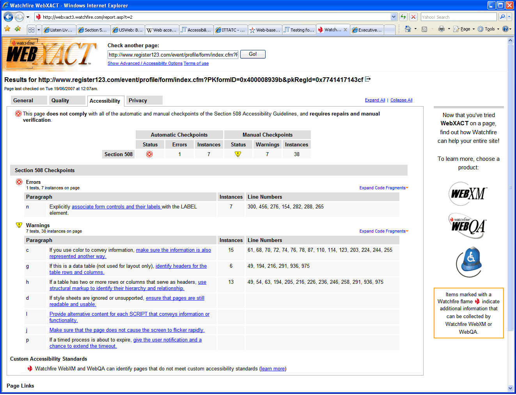This screenshot has width=516, height=395.
Task: Click the WebXM product logo
Action: click(x=468, y=194)
